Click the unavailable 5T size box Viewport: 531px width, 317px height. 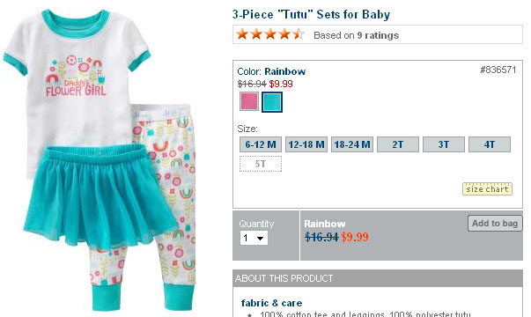click(x=261, y=164)
